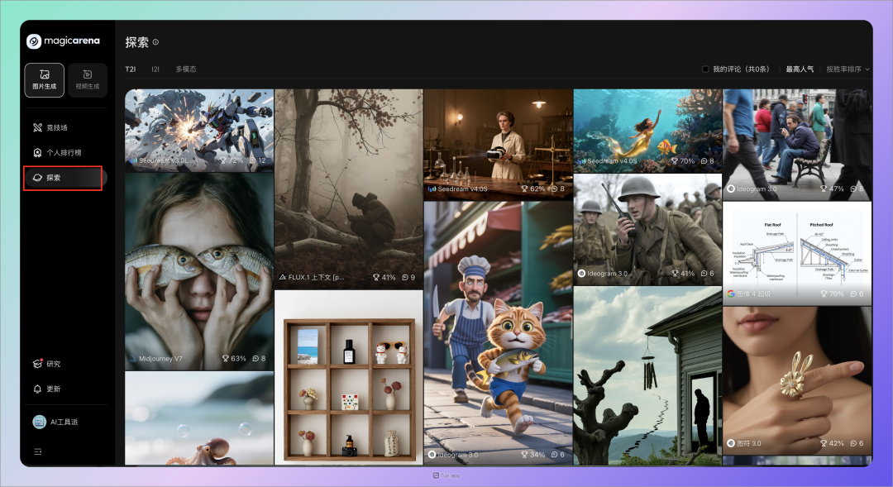This screenshot has width=893, height=487.
Task: Open the gold rabbit ring image
Action: 797,380
